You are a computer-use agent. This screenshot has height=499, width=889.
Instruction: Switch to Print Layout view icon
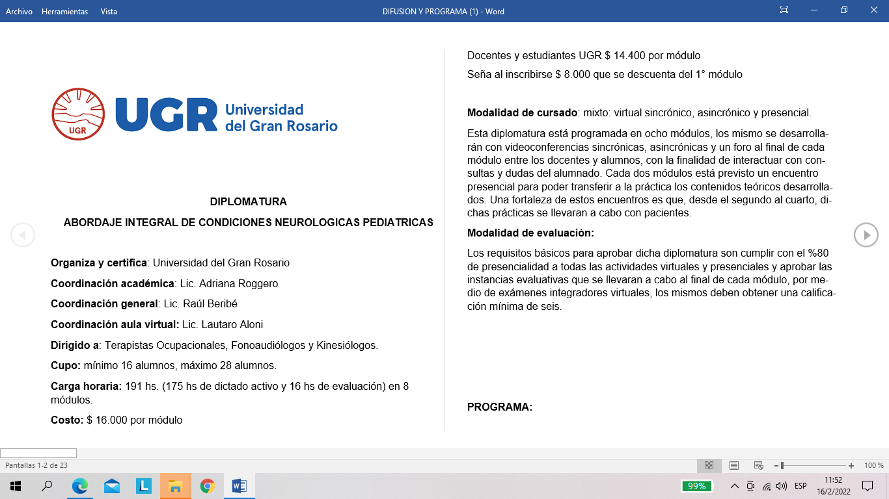point(734,465)
